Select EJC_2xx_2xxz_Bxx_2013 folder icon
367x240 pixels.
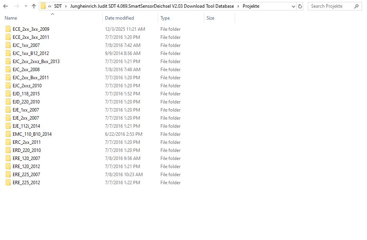[8, 61]
